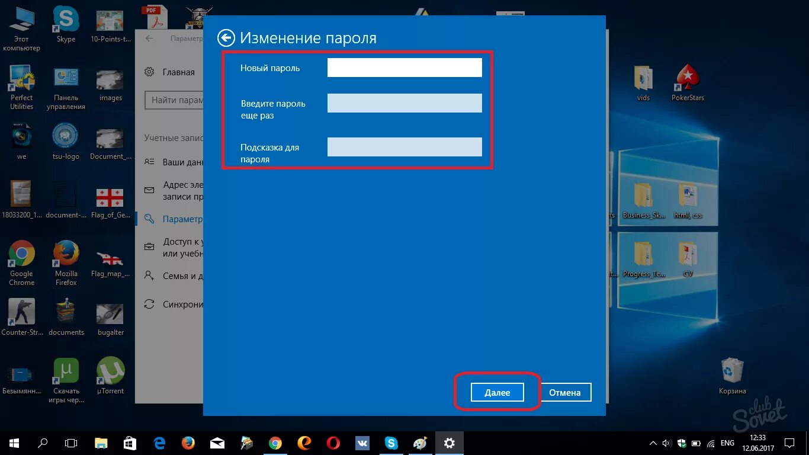
Task: Select the we desktop icon
Action: [x=21, y=142]
